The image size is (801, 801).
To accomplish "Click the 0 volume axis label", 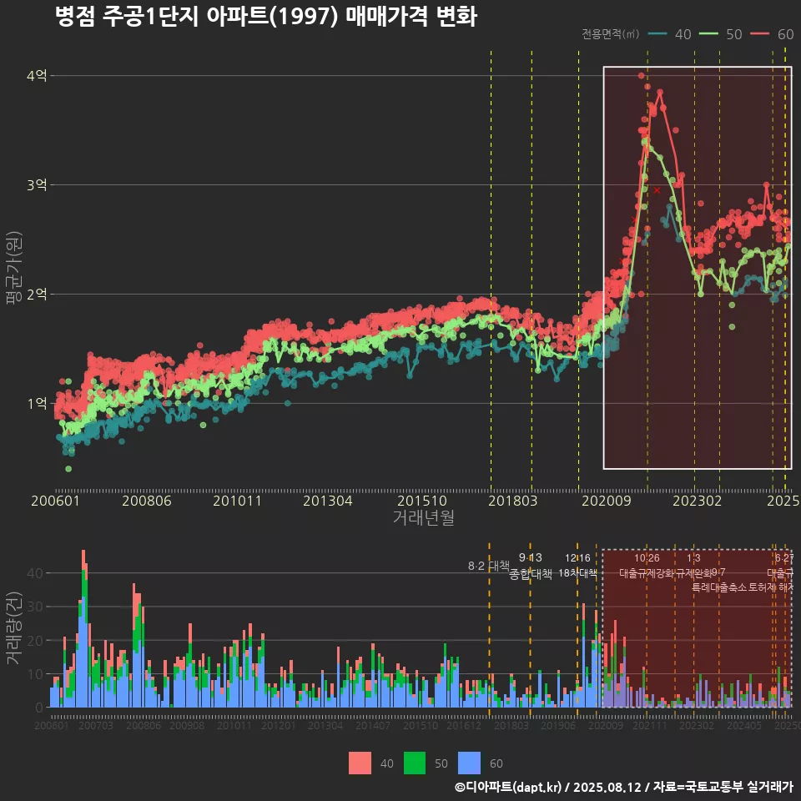I will (39, 708).
